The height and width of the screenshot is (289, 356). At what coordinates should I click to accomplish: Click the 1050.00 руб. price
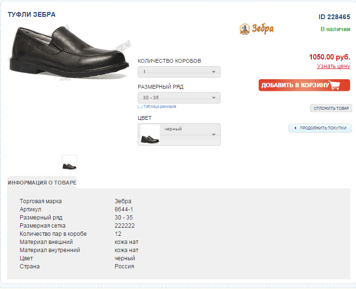[x=330, y=57]
